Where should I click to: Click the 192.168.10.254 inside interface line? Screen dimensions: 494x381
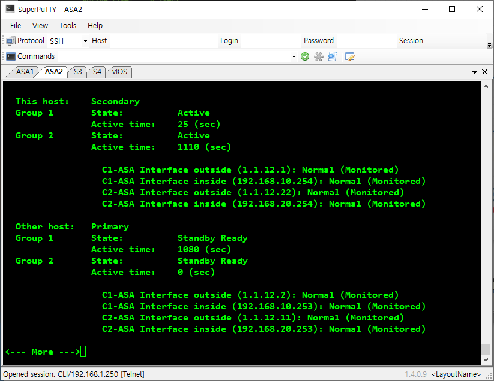tap(264, 181)
